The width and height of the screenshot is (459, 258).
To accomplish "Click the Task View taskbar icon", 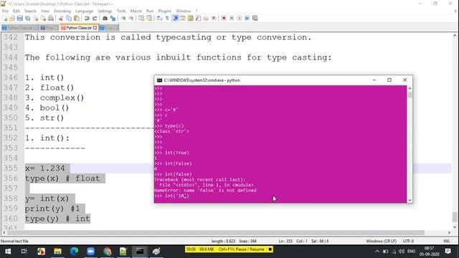I will pyautogui.click(x=24, y=252).
